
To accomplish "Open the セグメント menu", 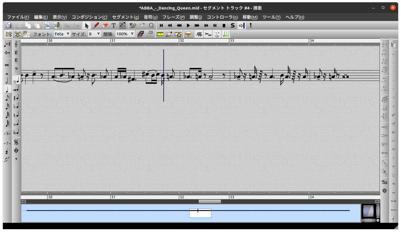I will pyautogui.click(x=126, y=17).
